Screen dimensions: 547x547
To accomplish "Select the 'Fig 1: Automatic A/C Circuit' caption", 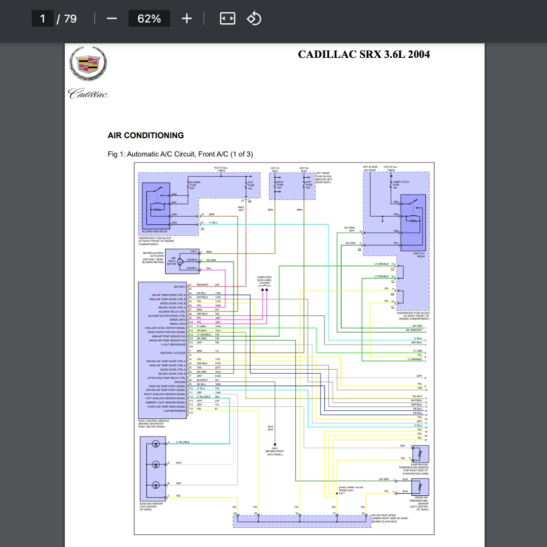I will coord(180,154).
